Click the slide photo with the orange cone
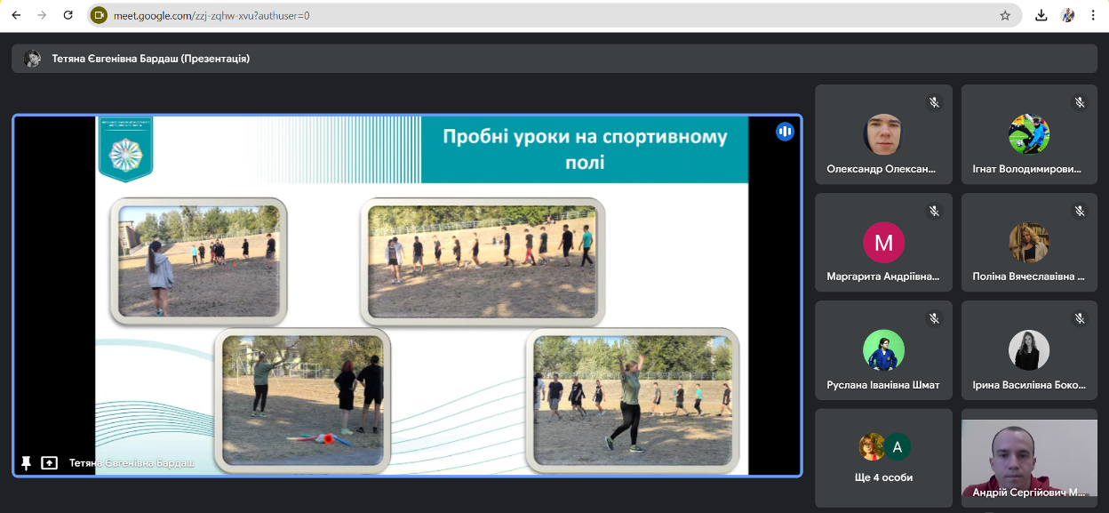1109x513 pixels. (x=302, y=400)
